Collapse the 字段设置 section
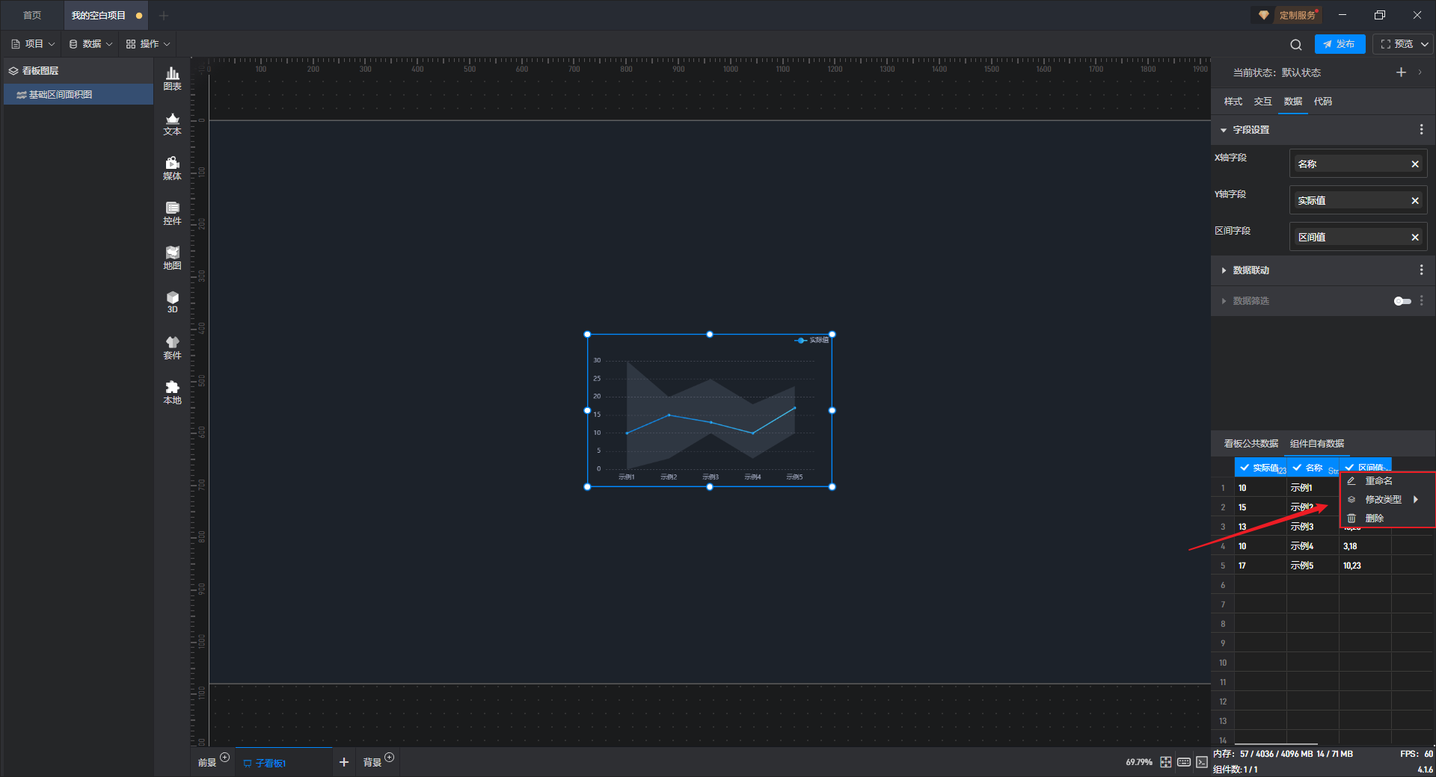This screenshot has width=1436, height=777. pyautogui.click(x=1224, y=130)
